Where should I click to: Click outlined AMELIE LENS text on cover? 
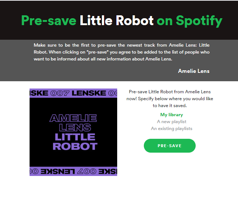73,122
